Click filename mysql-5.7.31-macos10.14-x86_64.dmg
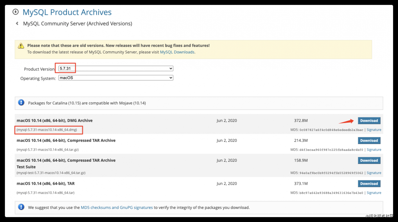This screenshot has height=222, width=398. coord(47,130)
